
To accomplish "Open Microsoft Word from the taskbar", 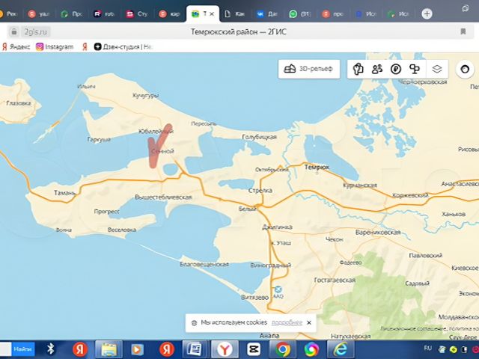I will (x=195, y=349).
